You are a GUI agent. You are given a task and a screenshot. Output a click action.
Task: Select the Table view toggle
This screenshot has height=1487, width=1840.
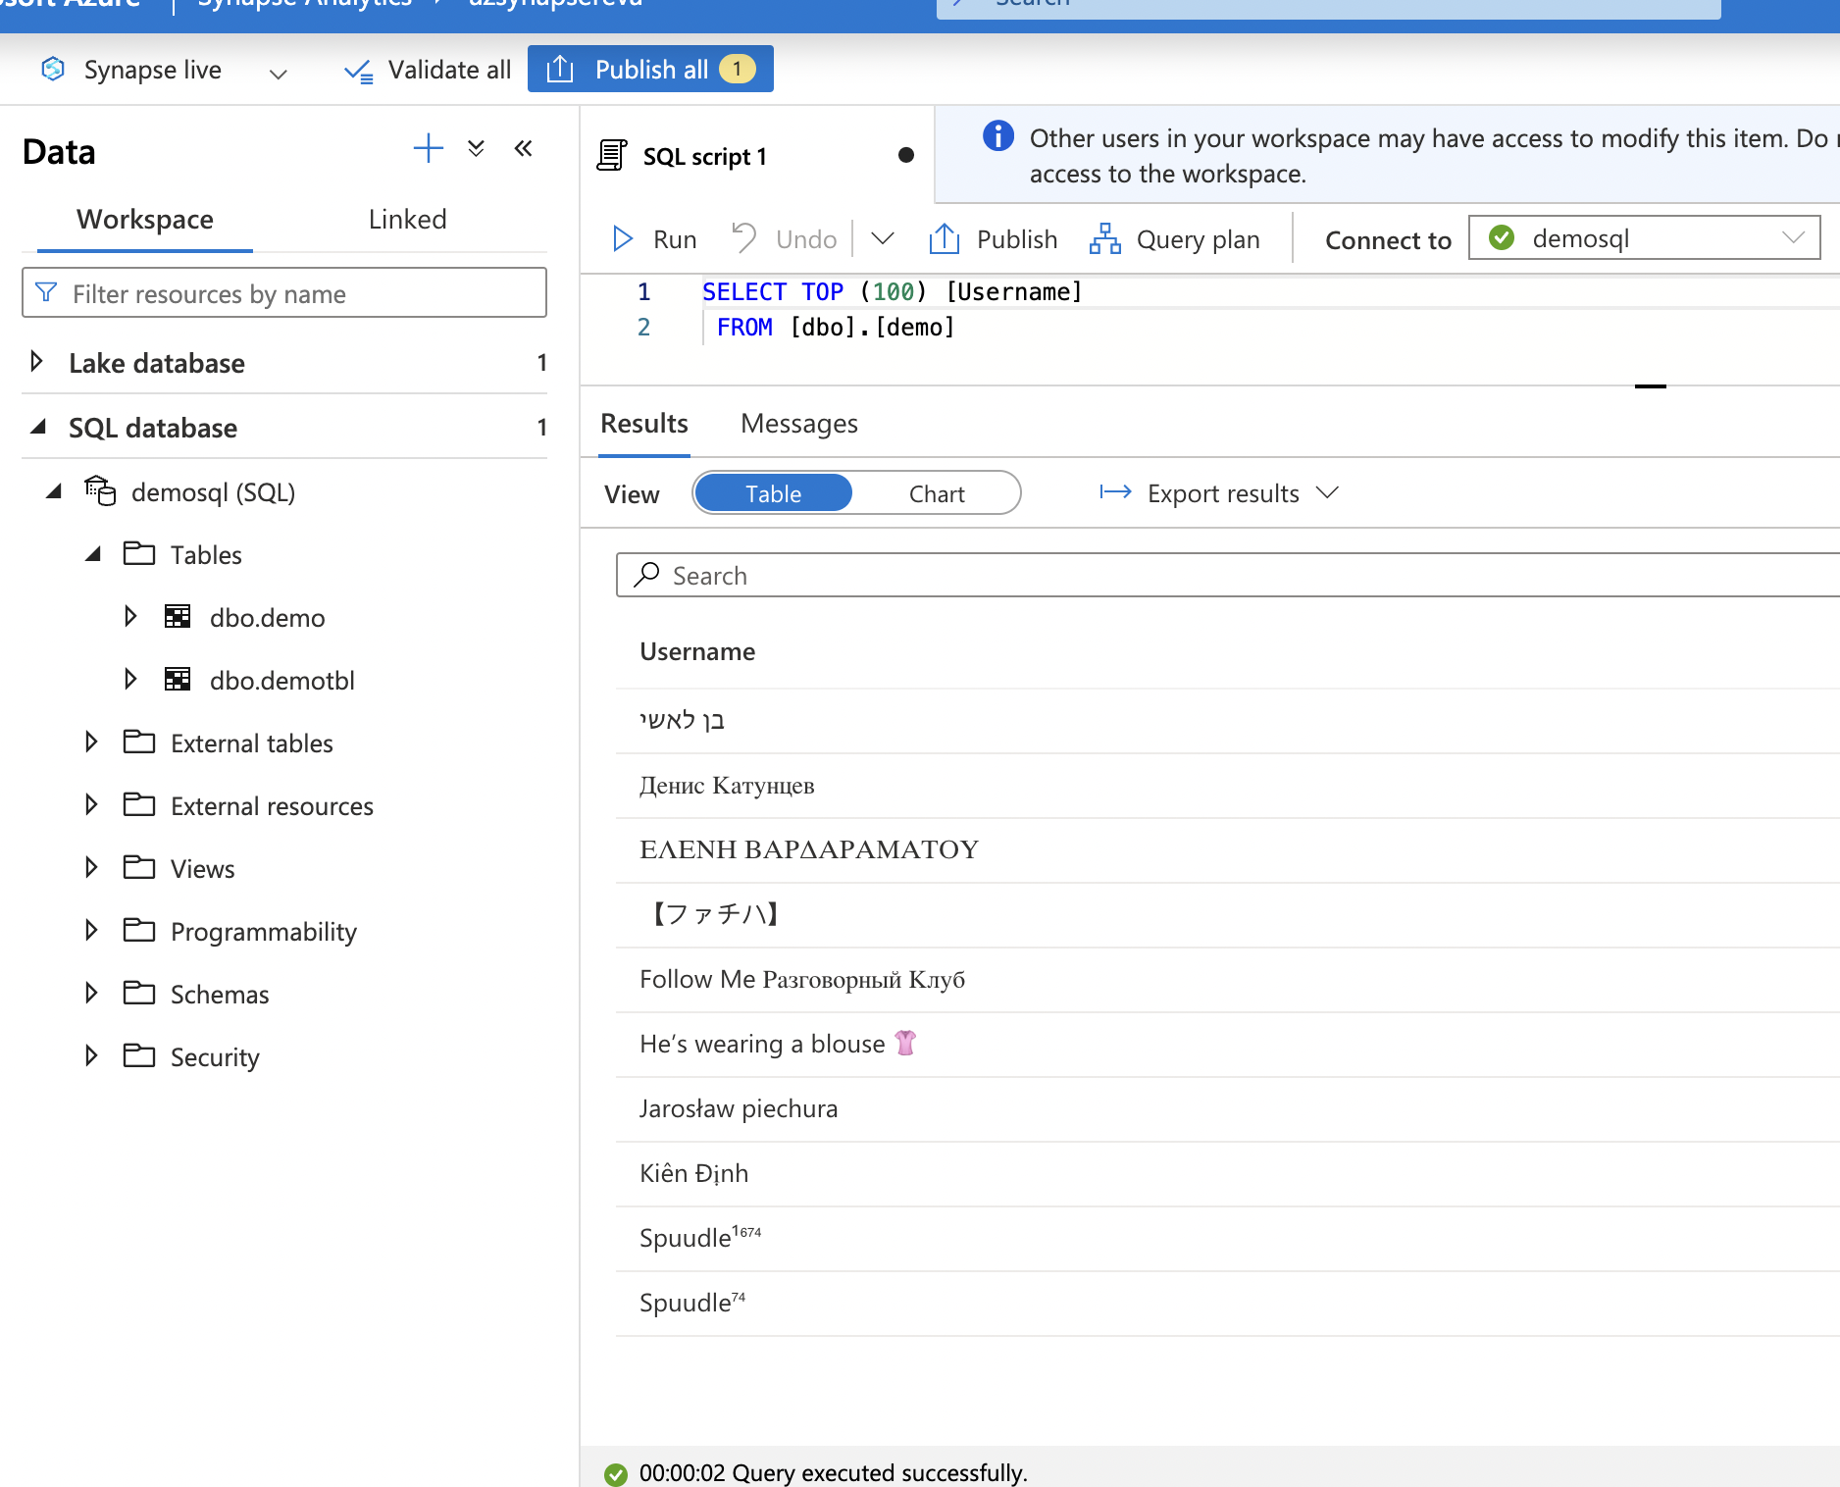(774, 493)
